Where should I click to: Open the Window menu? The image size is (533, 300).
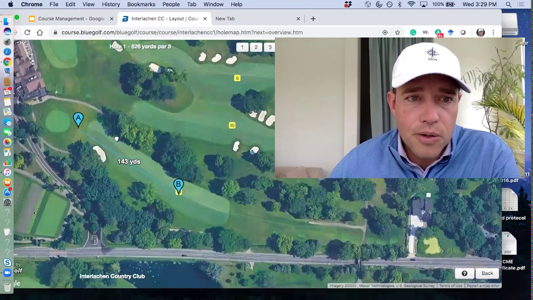pos(214,5)
